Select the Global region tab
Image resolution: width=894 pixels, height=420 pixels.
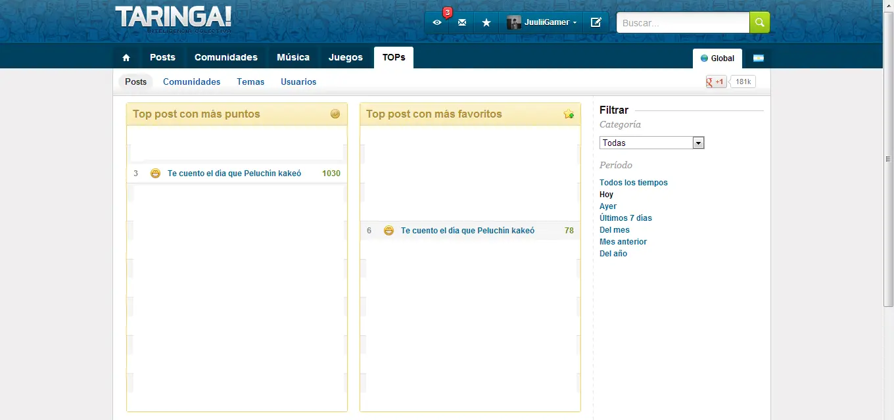717,58
